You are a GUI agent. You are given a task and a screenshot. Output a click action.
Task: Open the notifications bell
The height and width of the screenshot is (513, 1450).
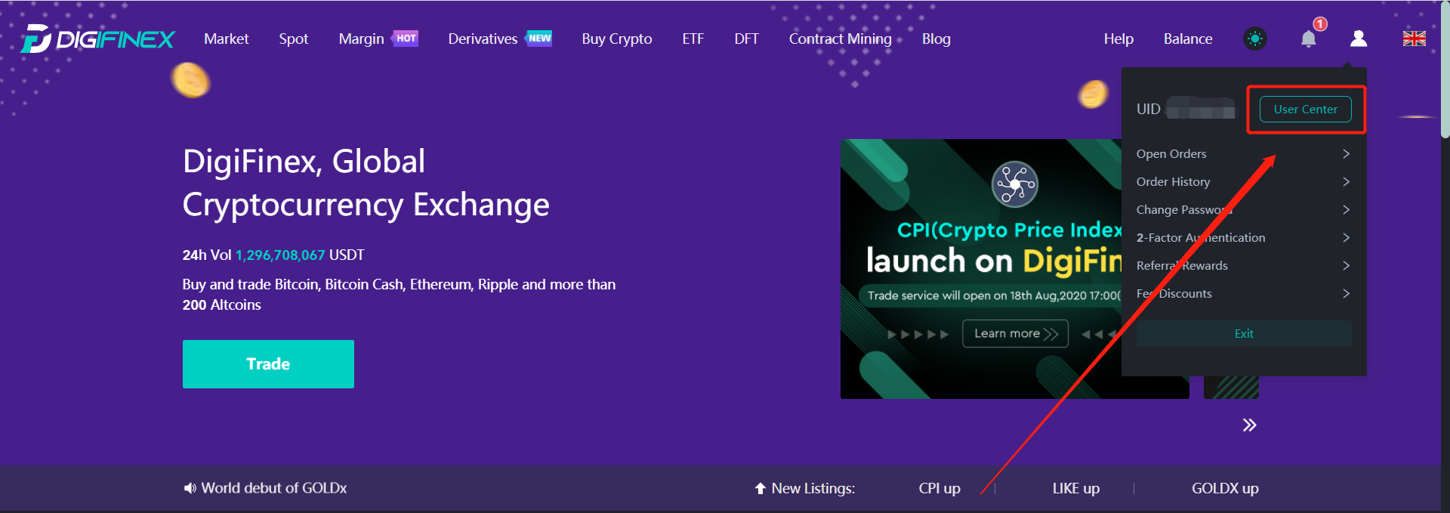point(1309,39)
